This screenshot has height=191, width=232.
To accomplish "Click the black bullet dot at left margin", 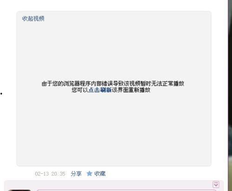I will pyautogui.click(x=1, y=94).
